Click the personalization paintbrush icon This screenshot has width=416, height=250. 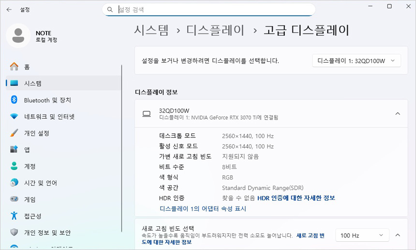click(14, 133)
